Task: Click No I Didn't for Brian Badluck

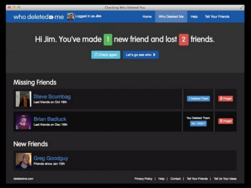Action: pos(198,123)
